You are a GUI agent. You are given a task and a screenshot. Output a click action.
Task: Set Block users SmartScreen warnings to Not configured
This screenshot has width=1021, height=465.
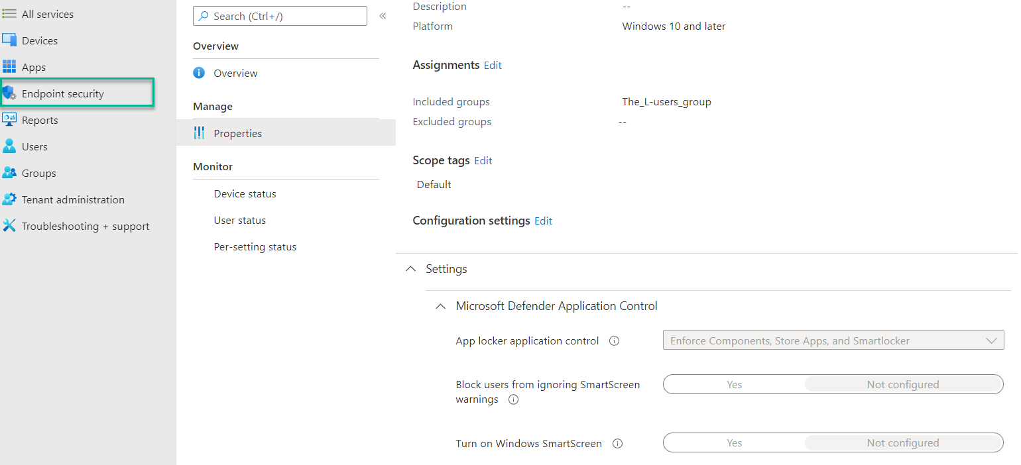(903, 384)
